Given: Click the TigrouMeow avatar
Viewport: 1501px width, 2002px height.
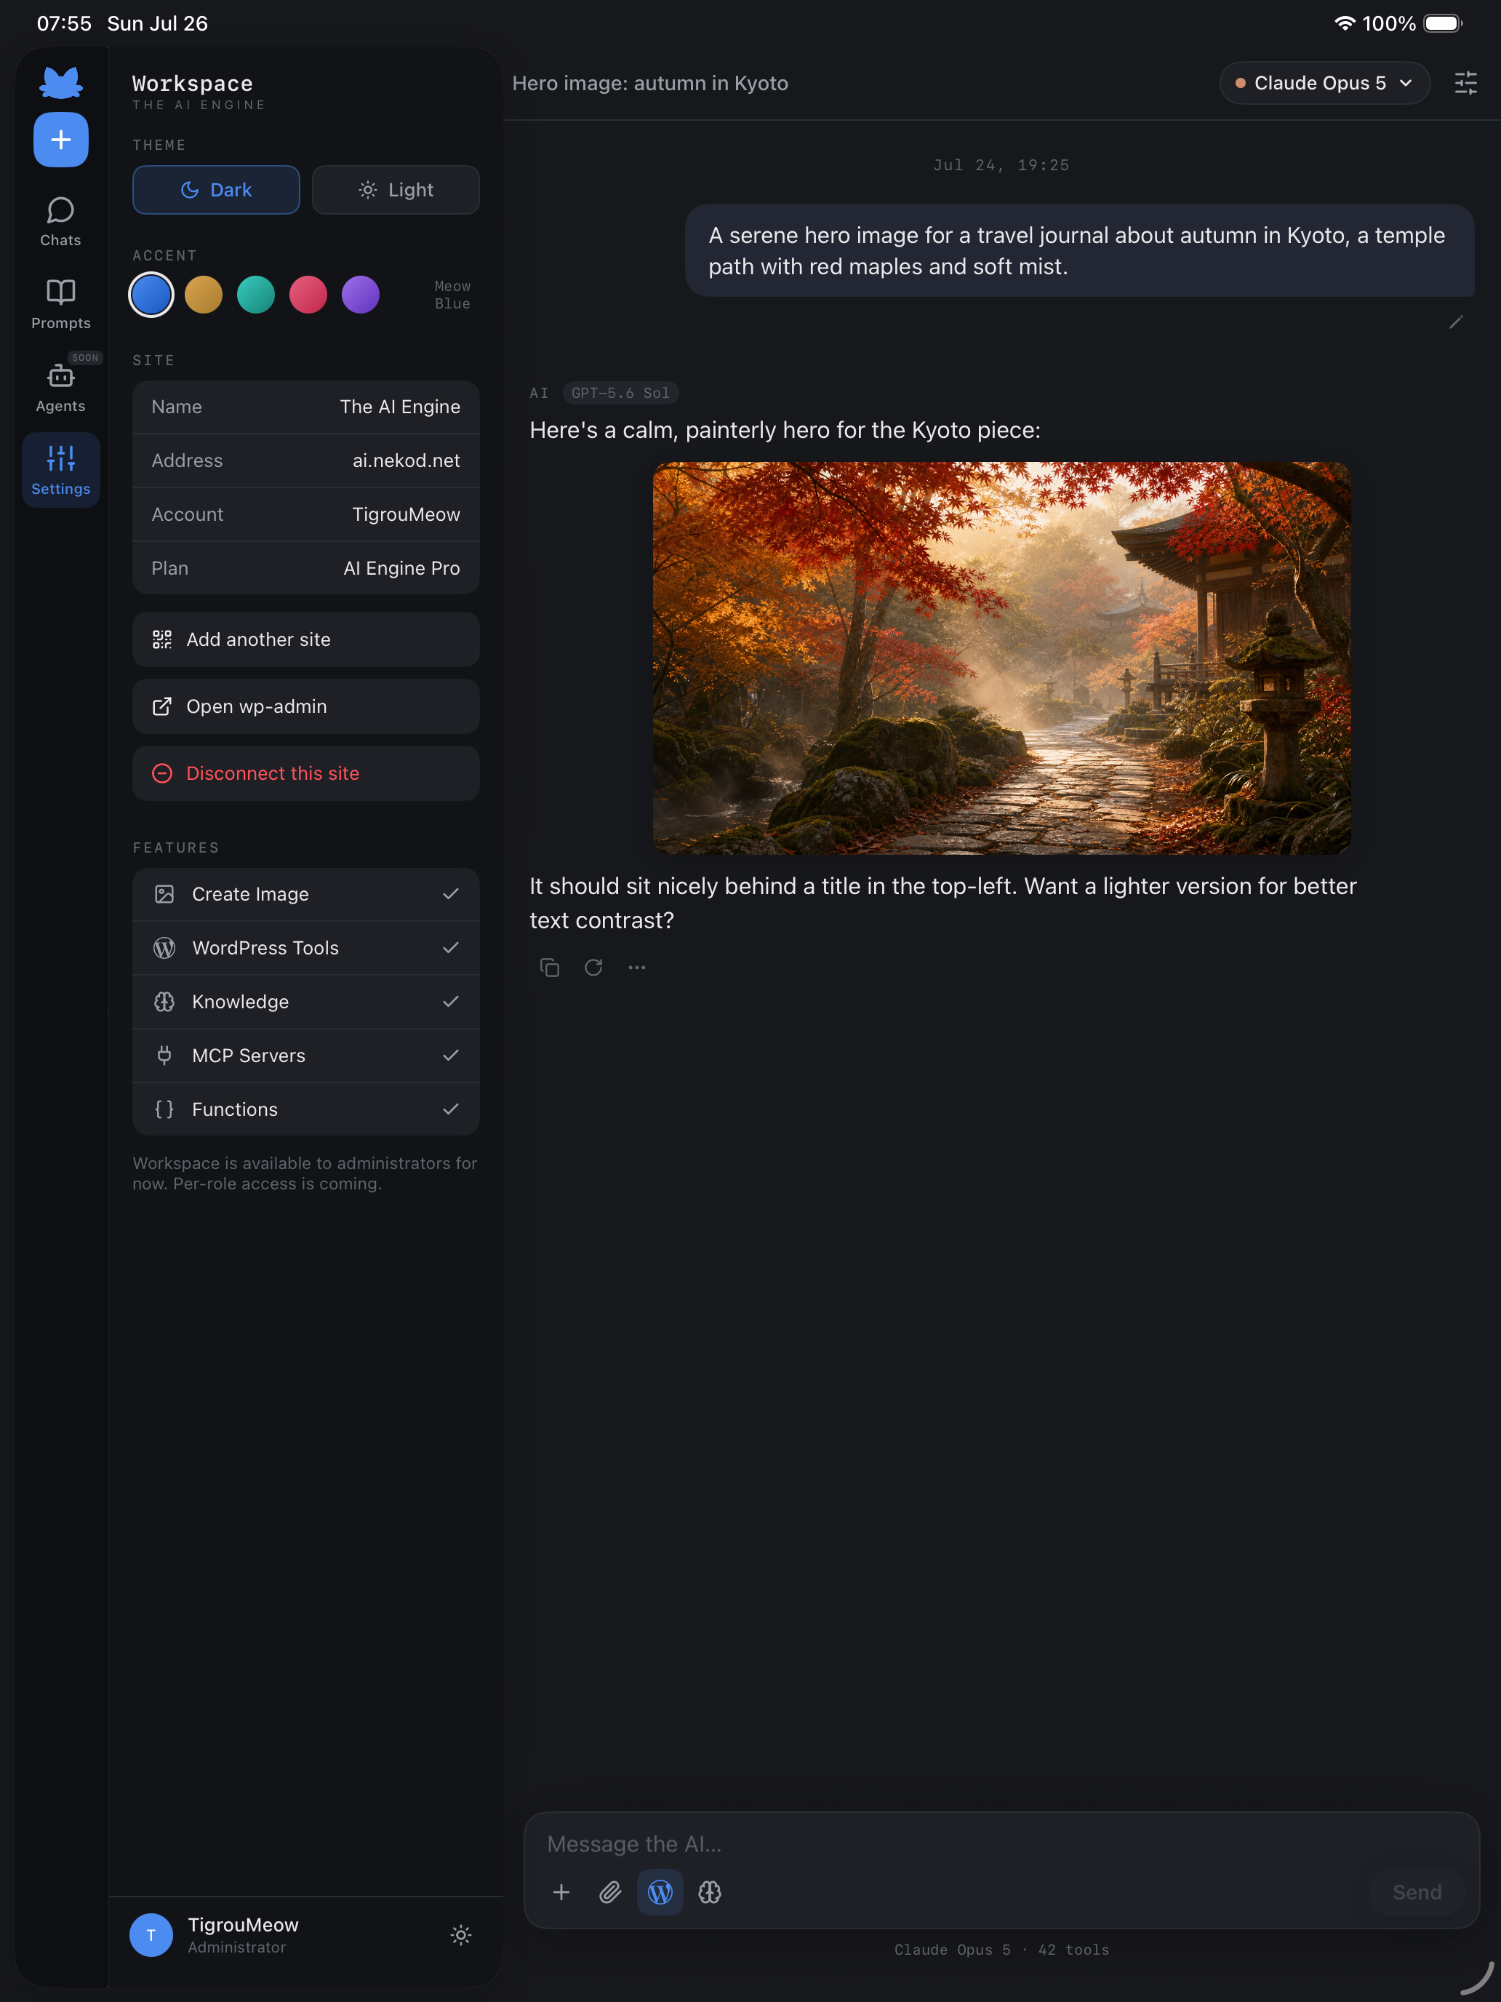Looking at the screenshot, I should click(151, 1935).
